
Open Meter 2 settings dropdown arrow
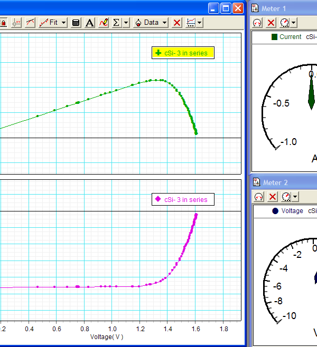click(295, 197)
